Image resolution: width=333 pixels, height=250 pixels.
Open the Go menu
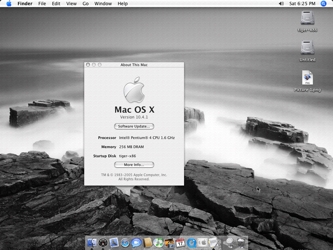tap(86, 4)
